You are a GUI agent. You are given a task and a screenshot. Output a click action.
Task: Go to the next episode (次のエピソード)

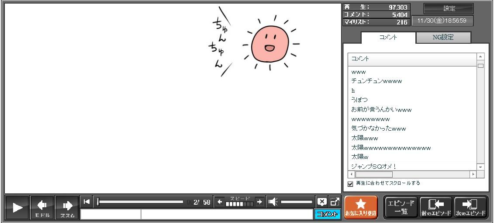tap(470, 207)
